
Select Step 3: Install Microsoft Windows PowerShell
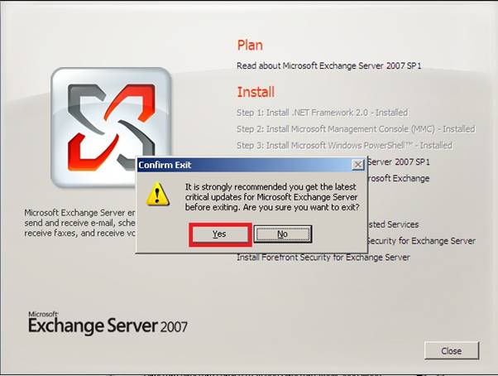pyautogui.click(x=344, y=146)
